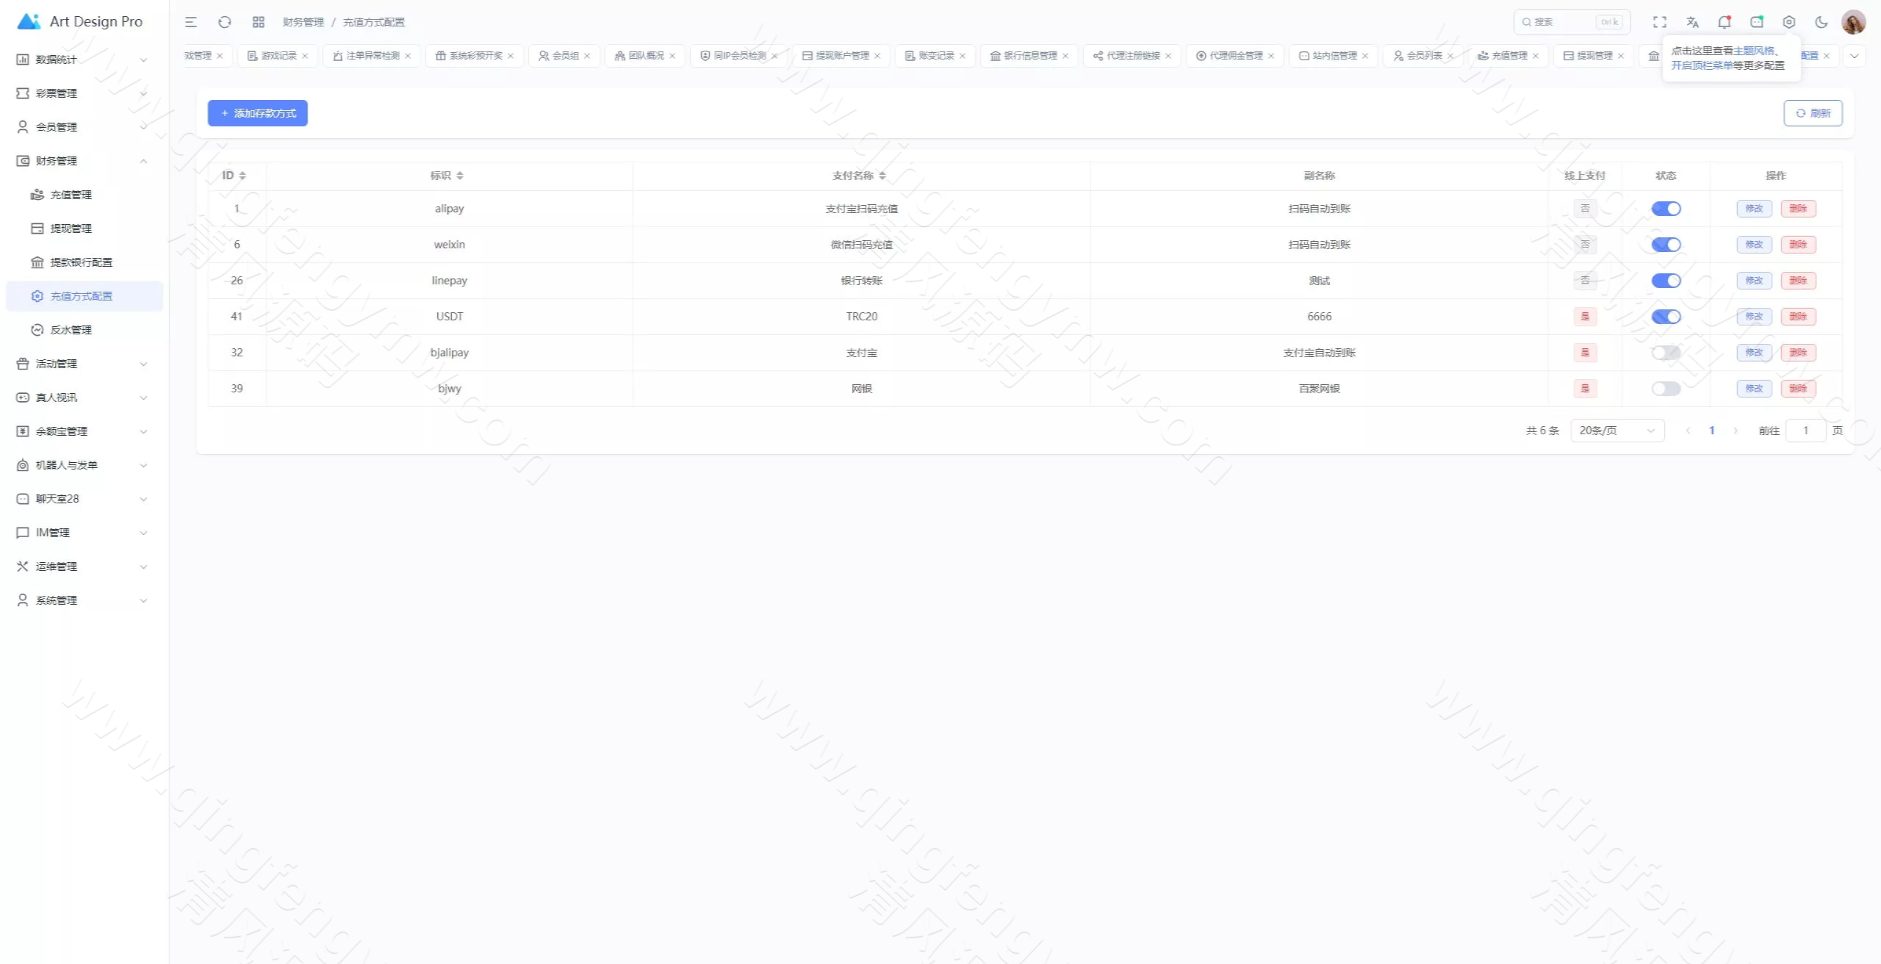The width and height of the screenshot is (1881, 964).
Task: Click 删除 for the weixin row
Action: pos(1798,245)
